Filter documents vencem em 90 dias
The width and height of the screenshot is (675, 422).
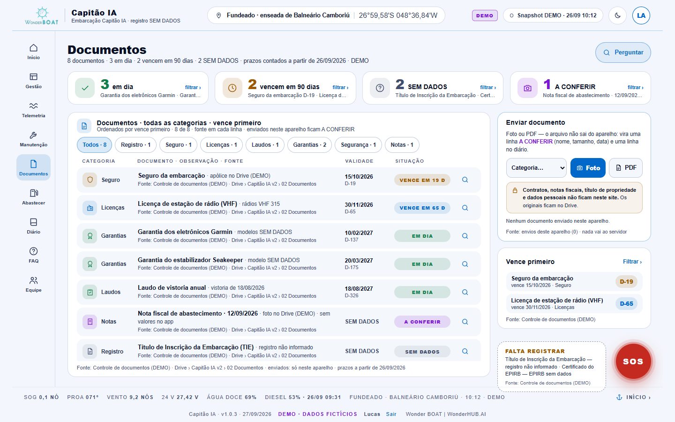pos(340,87)
